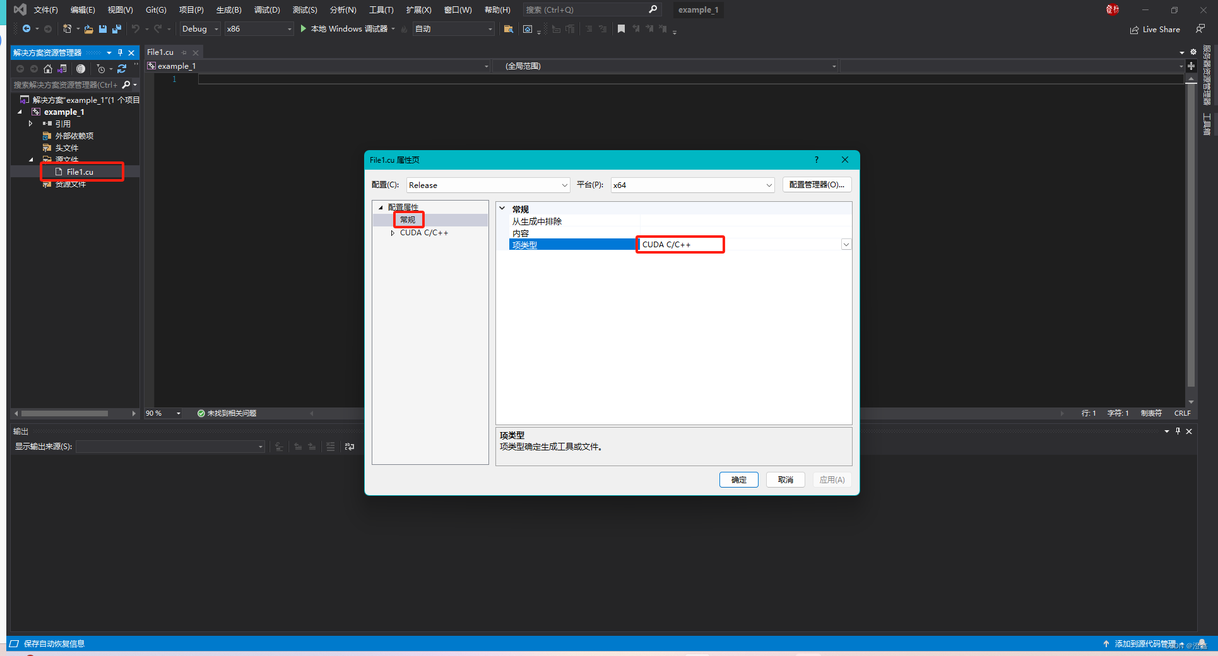Select the 从生成中排除 property row
Viewport: 1218px width, 656px height.
click(x=680, y=221)
